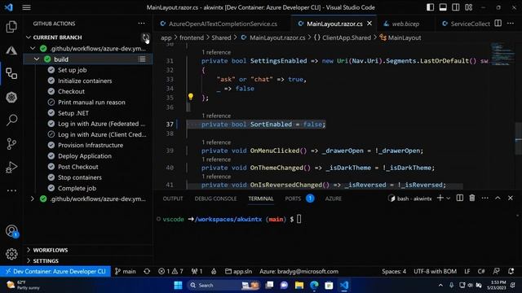This screenshot has height=293, width=522.
Task: Open the hamburger application menu
Action: pyautogui.click(x=27, y=7)
